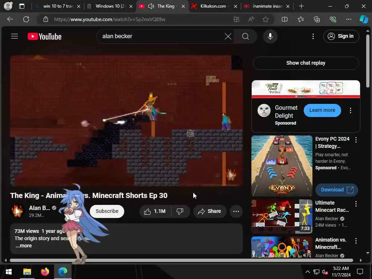Screen dimensions: 372x279
Task: Open options for the Animation vs. Minecraft video
Action: 356,241
